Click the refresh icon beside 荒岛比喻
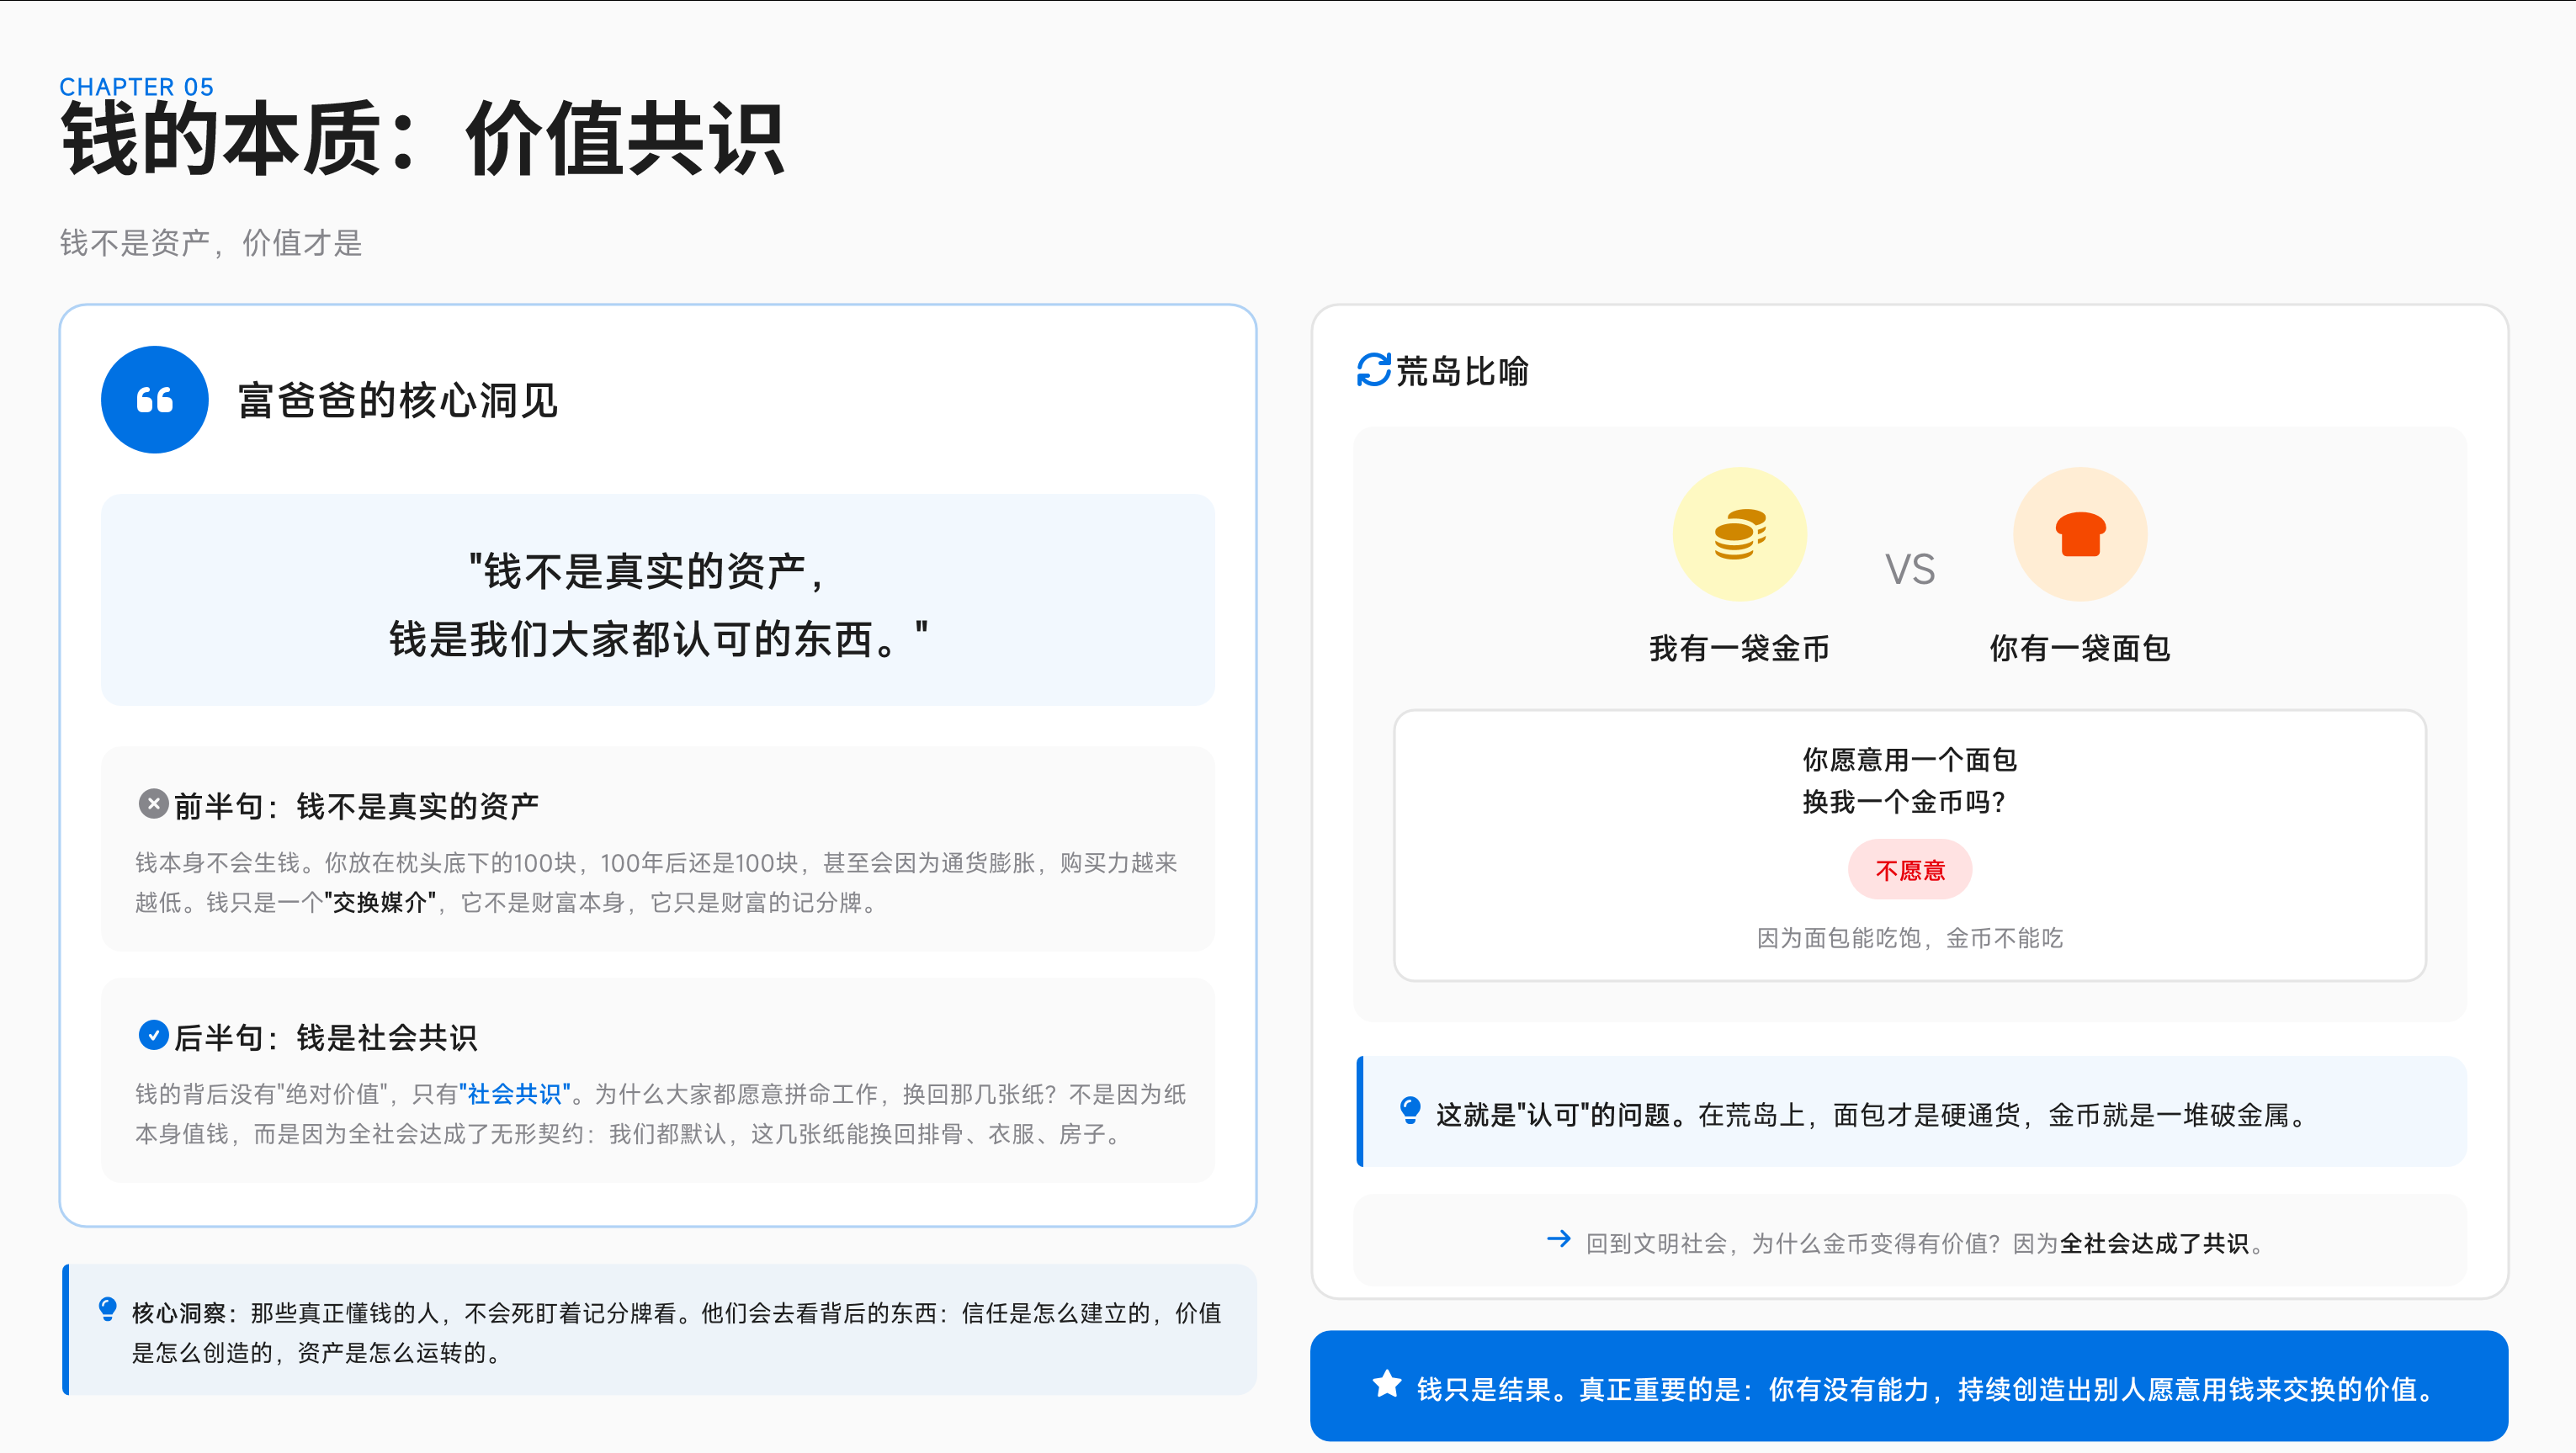 [x=1373, y=370]
